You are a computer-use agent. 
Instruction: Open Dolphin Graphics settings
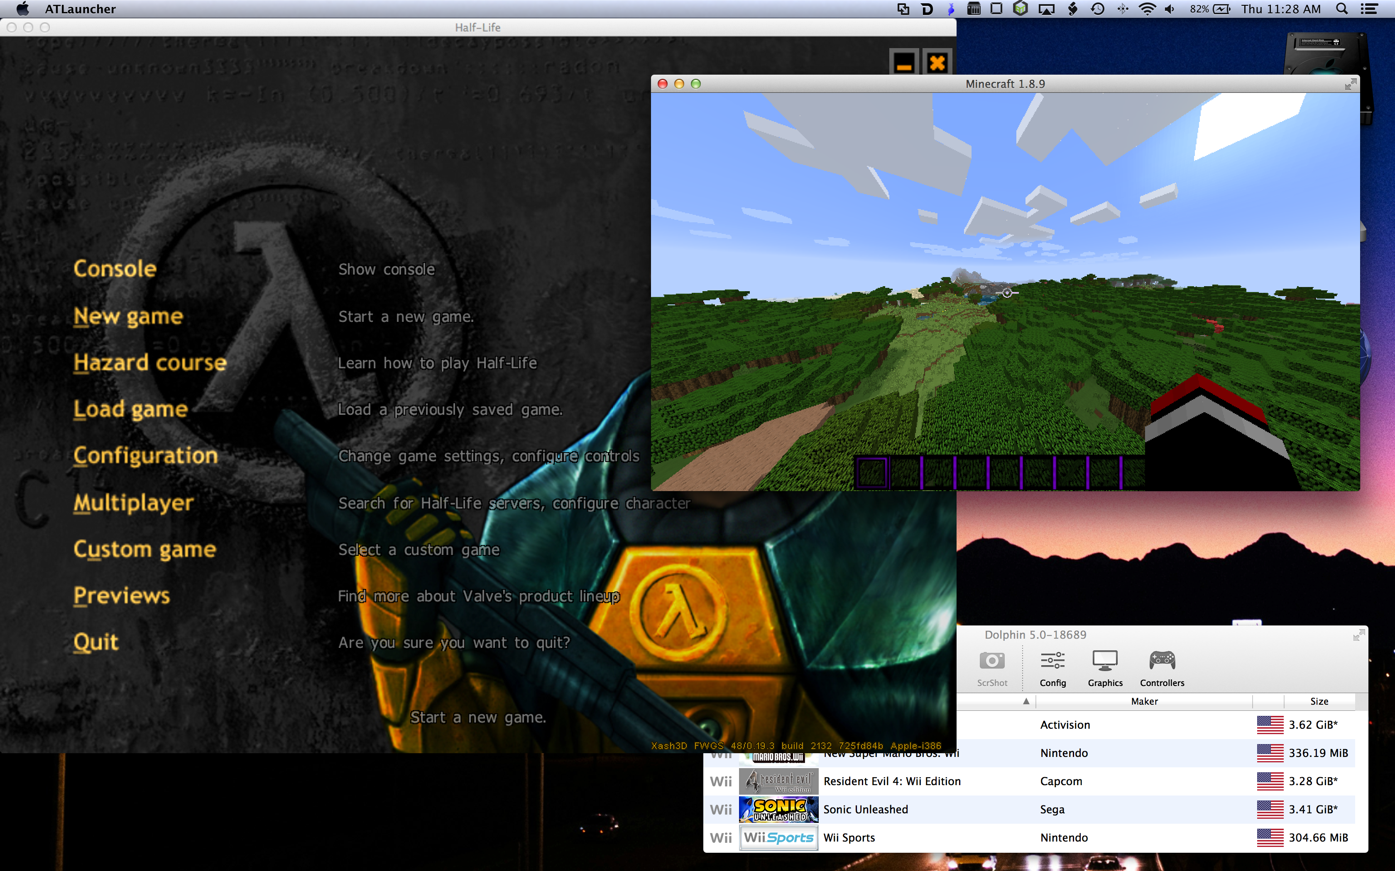[1105, 669]
